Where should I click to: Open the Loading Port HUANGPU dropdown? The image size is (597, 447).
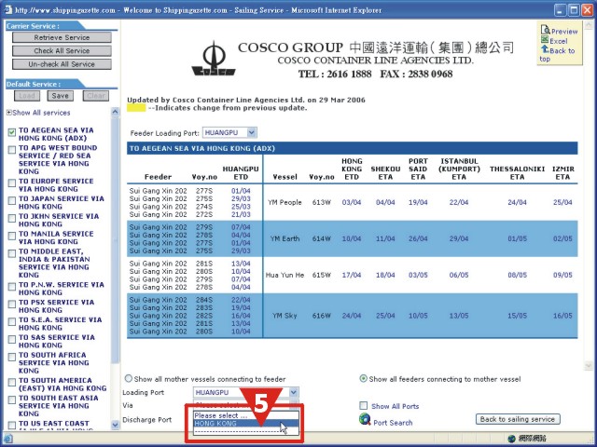point(293,392)
